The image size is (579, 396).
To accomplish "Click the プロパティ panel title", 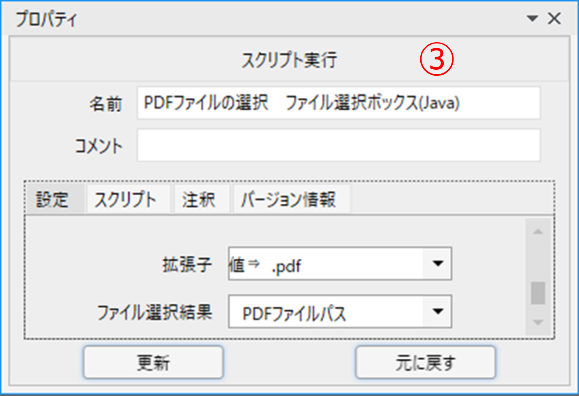I will [x=46, y=19].
